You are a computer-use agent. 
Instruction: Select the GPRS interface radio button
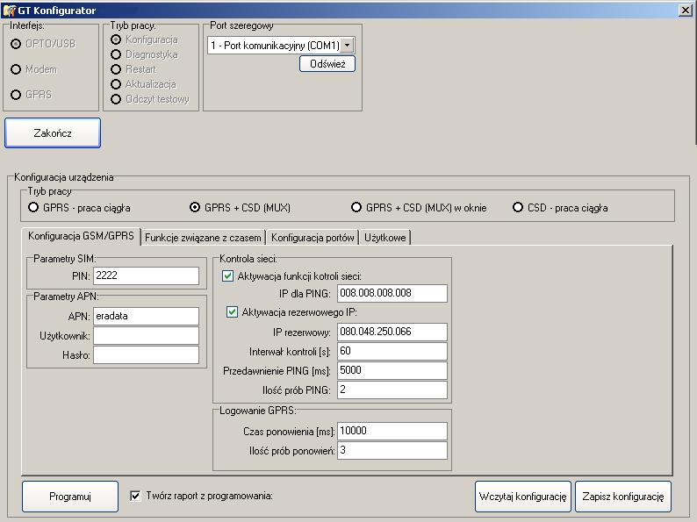pyautogui.click(x=16, y=95)
